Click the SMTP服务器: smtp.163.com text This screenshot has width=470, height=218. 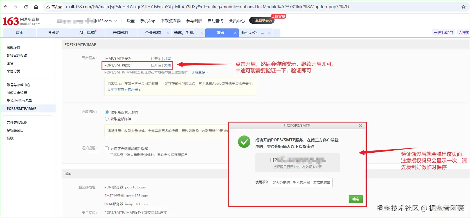coord(126,196)
